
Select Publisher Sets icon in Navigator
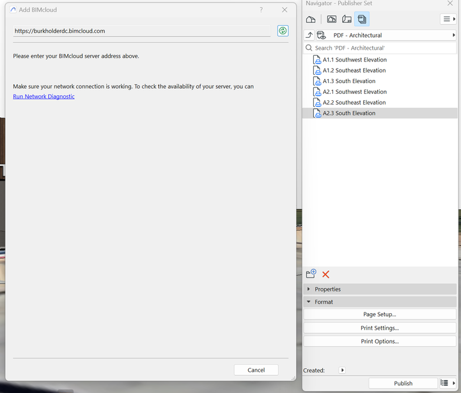click(x=362, y=19)
